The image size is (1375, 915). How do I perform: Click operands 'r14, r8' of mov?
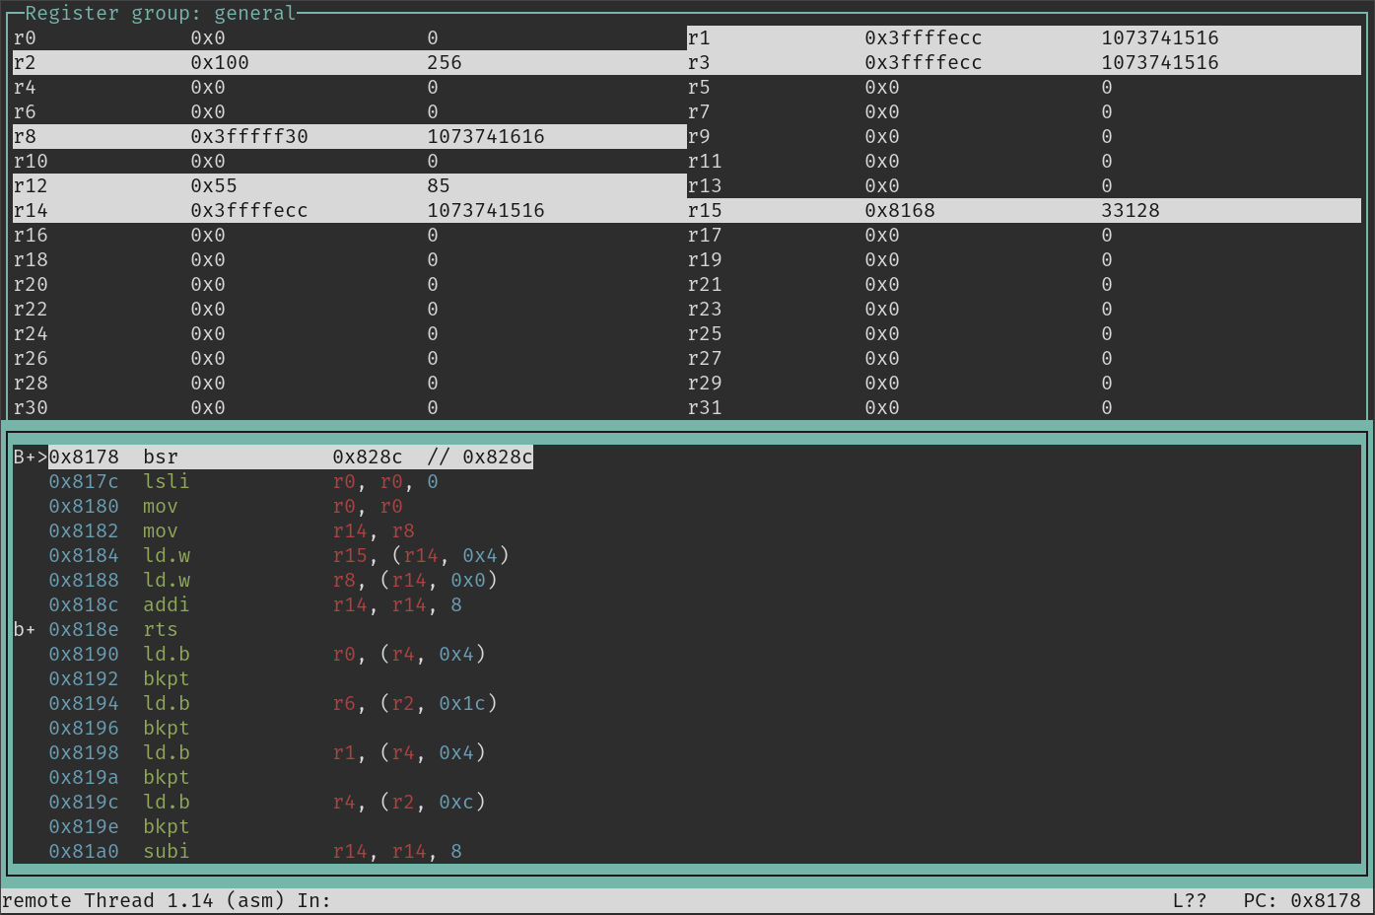374,530
